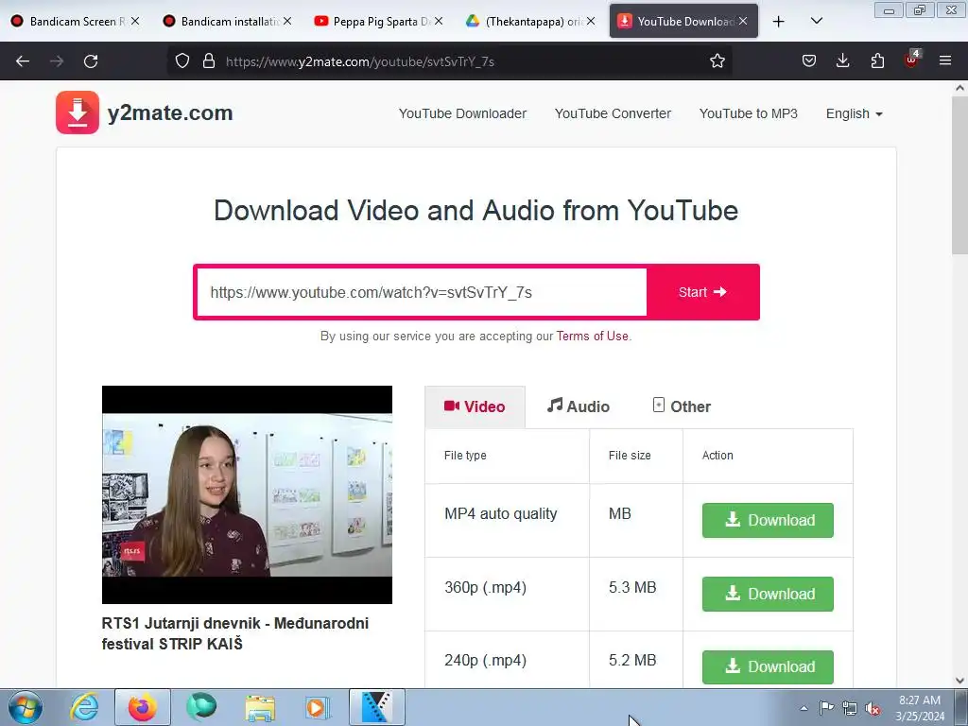Viewport: 968px width, 726px height.
Task: Switch to the Bandicam Screen Recorder tab
Action: click(78, 22)
